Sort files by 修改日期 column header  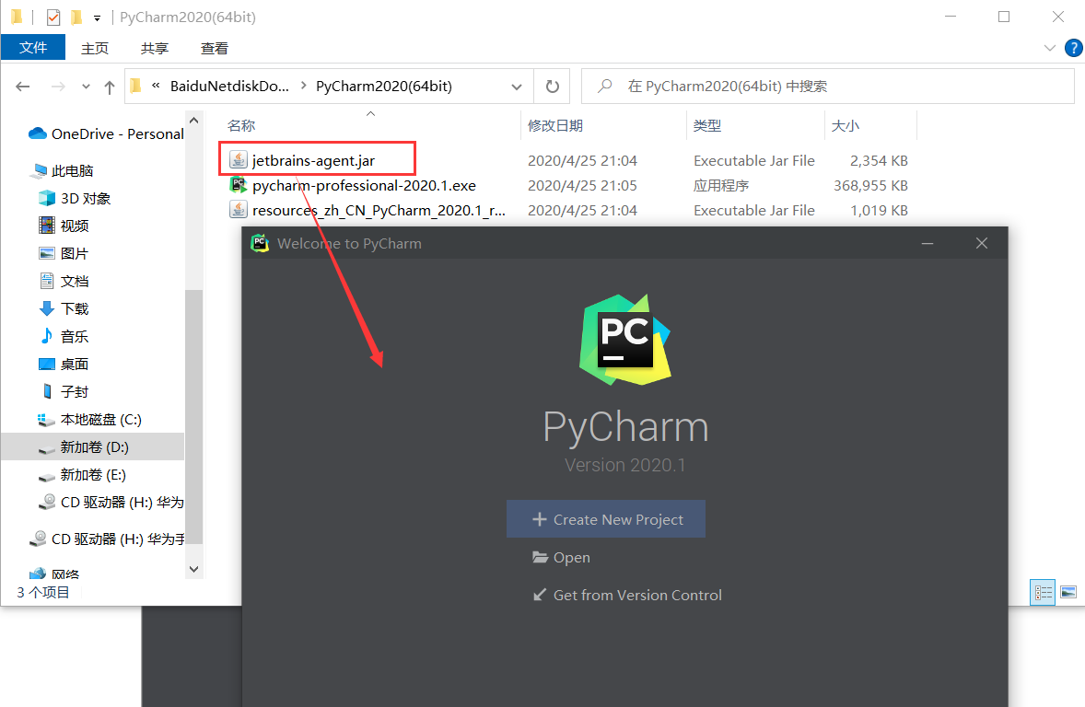point(555,126)
